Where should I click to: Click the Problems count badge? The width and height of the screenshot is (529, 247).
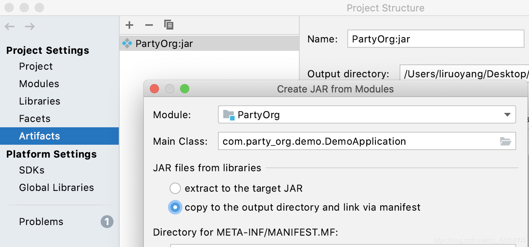[x=107, y=222]
